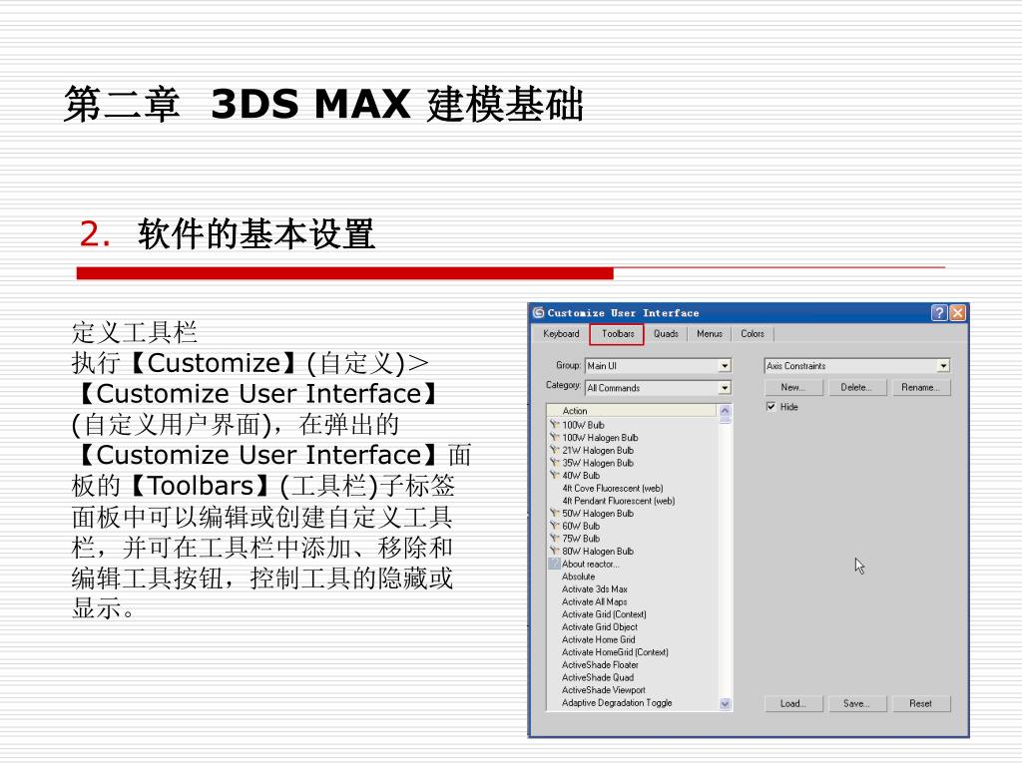The image size is (1022, 766).
Task: Select the 21W Halogen Bulb text entry
Action: tap(598, 450)
